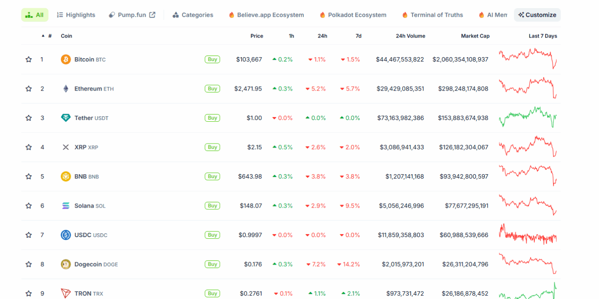The width and height of the screenshot is (599, 299).
Task: Add Dogecoin to favorites via star
Action: [x=29, y=264]
